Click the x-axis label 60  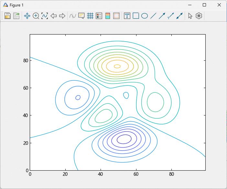[136, 174]
